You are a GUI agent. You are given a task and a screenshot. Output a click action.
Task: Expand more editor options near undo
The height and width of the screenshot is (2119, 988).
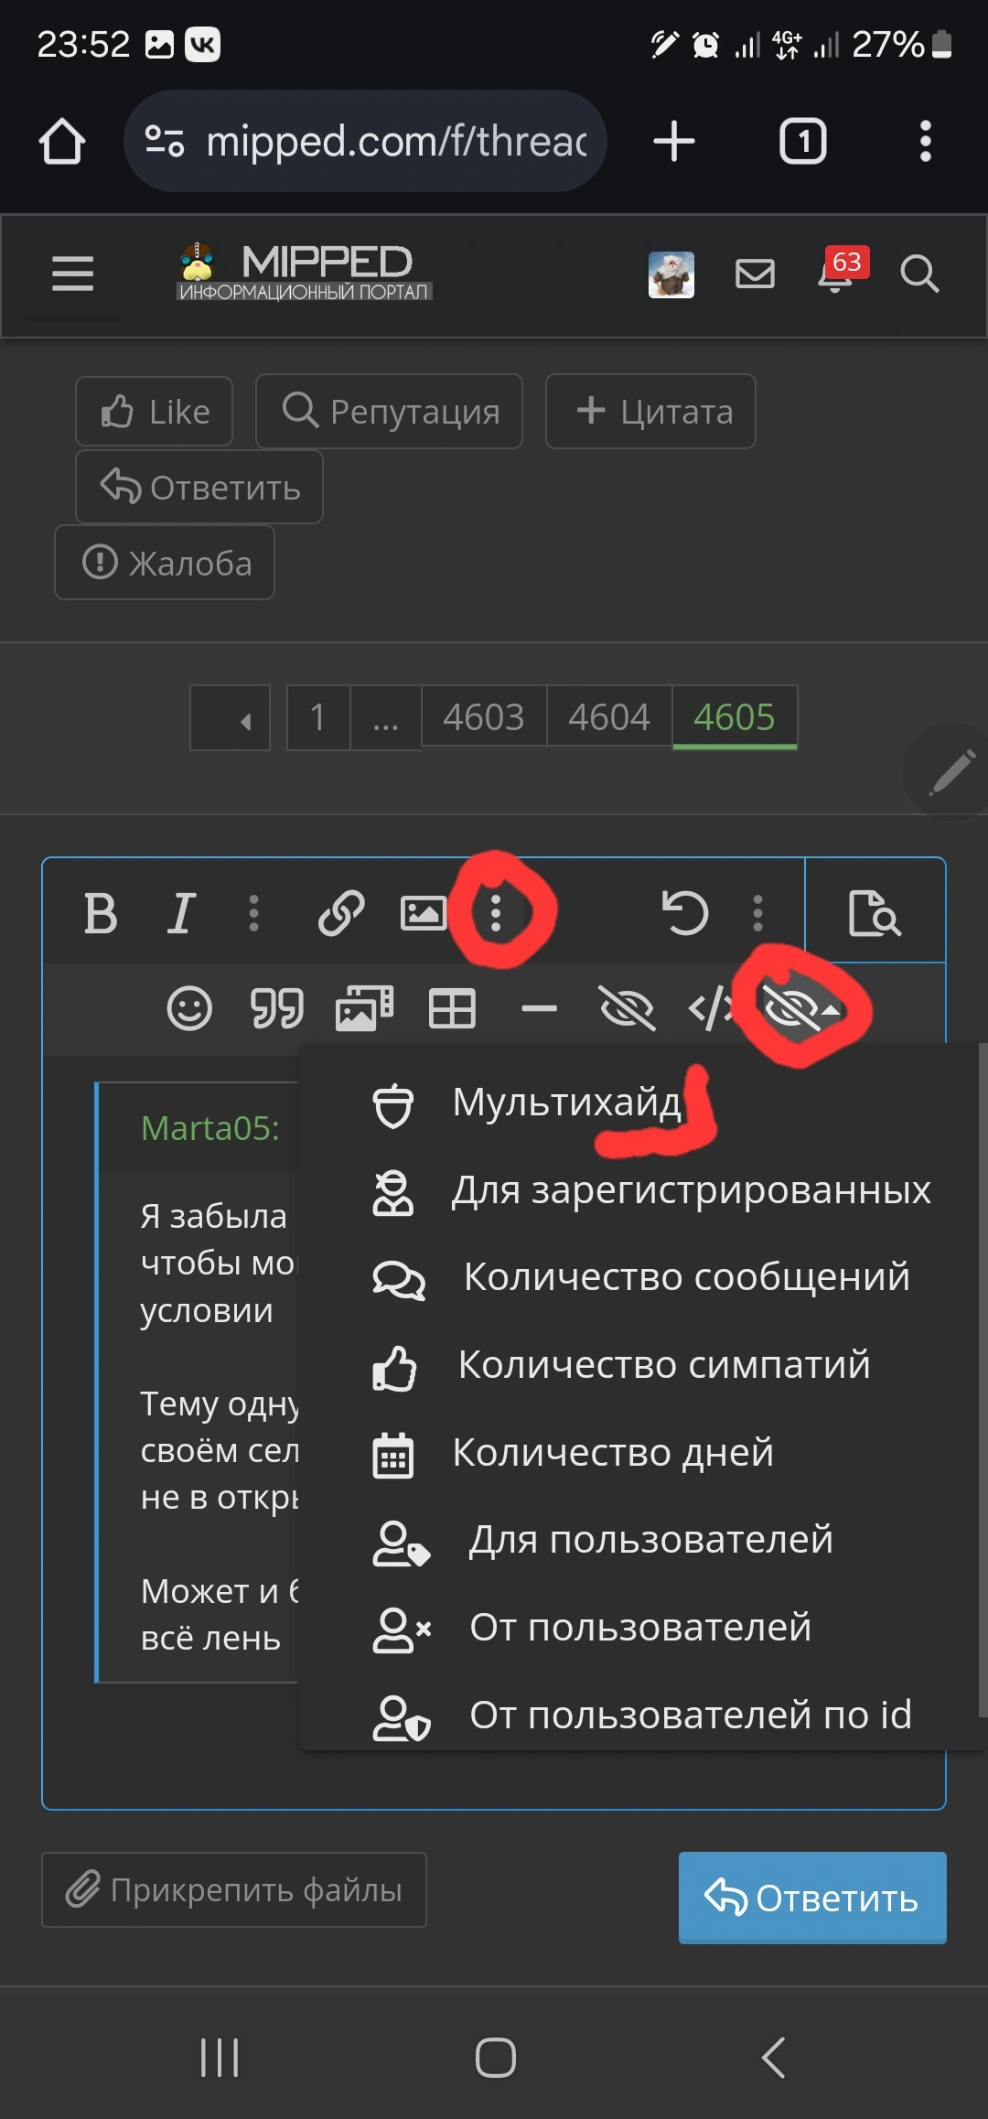click(x=757, y=913)
